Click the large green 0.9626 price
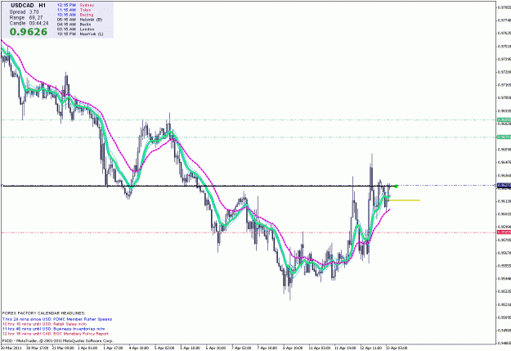Image resolution: width=511 pixels, height=351 pixels. tap(29, 32)
